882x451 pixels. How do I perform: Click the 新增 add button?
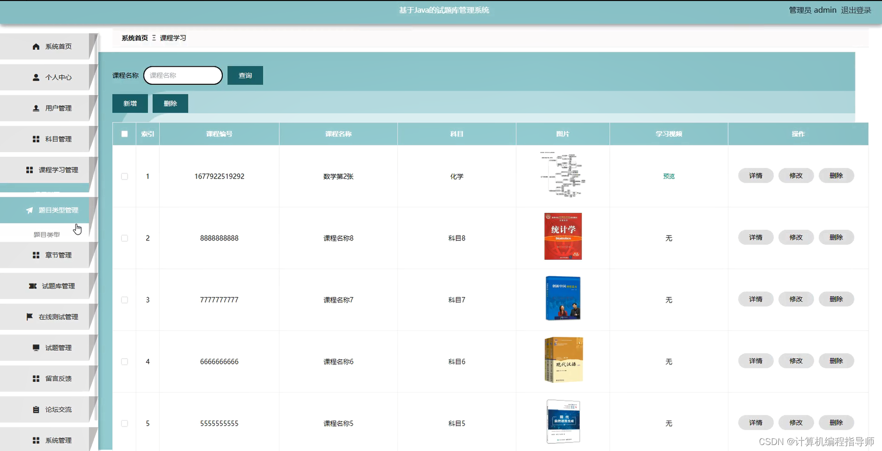pyautogui.click(x=130, y=103)
